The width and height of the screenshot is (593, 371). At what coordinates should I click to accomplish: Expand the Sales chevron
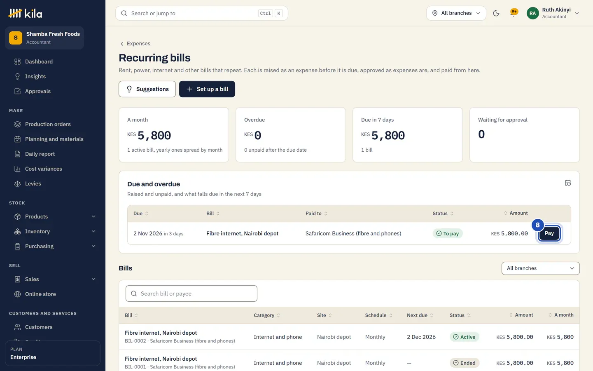pyautogui.click(x=93, y=279)
